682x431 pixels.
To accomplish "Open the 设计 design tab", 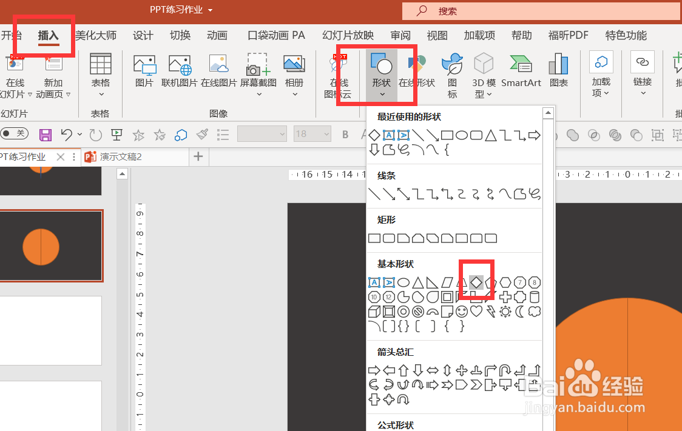I will point(143,35).
